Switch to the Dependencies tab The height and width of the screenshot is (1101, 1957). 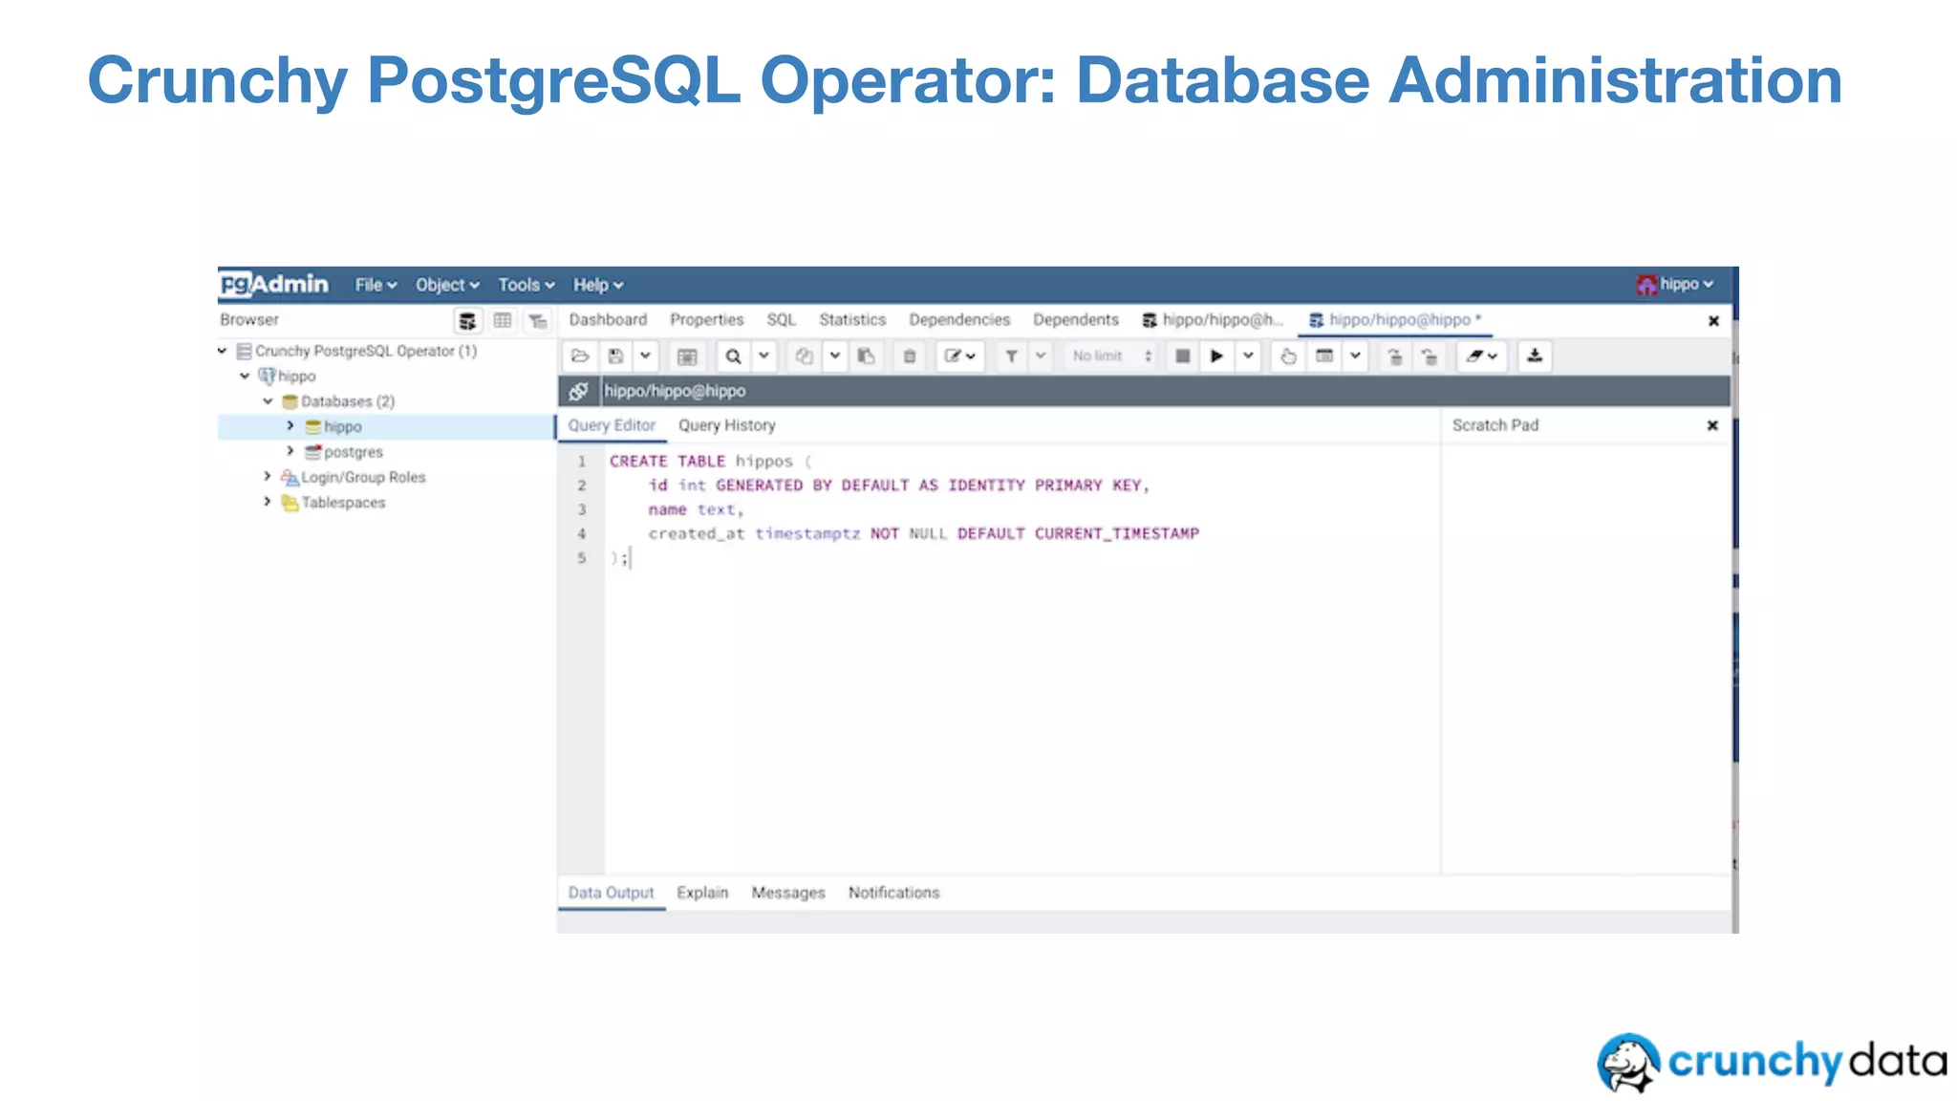[x=959, y=320]
